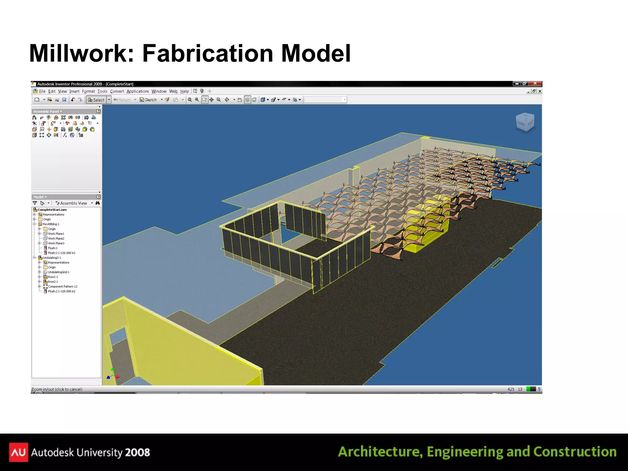Click the Sketch button

pyautogui.click(x=148, y=100)
